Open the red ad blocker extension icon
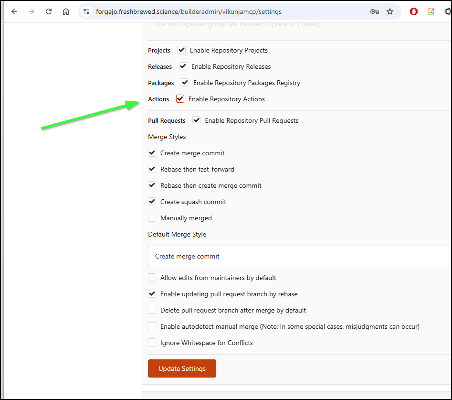This screenshot has width=452, height=400. coord(414,11)
